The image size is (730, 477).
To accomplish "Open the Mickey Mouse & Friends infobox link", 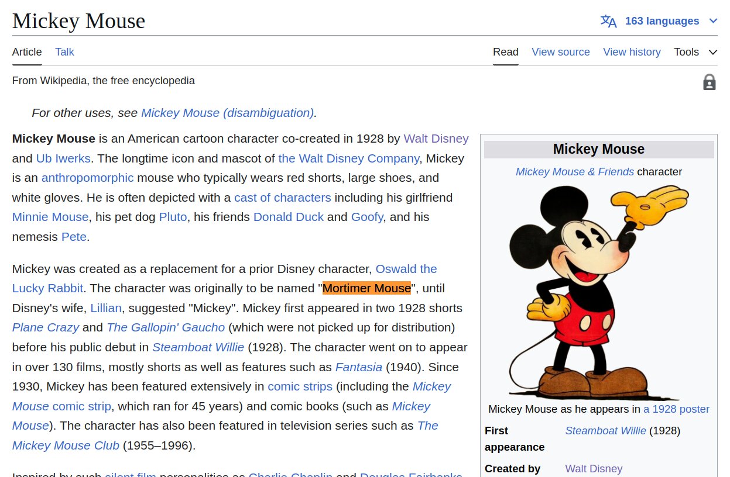I will click(x=574, y=172).
